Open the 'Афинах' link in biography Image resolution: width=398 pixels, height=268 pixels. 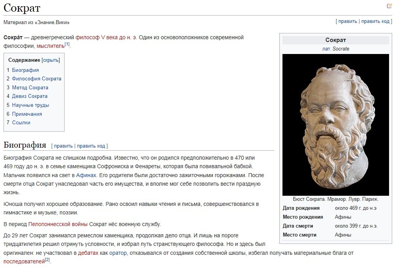click(x=86, y=175)
